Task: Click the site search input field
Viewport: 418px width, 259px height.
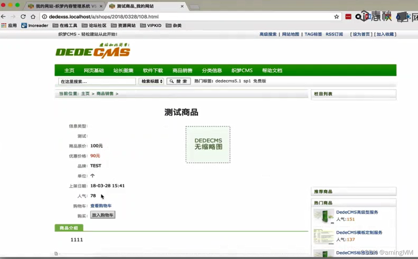Action: (x=97, y=81)
